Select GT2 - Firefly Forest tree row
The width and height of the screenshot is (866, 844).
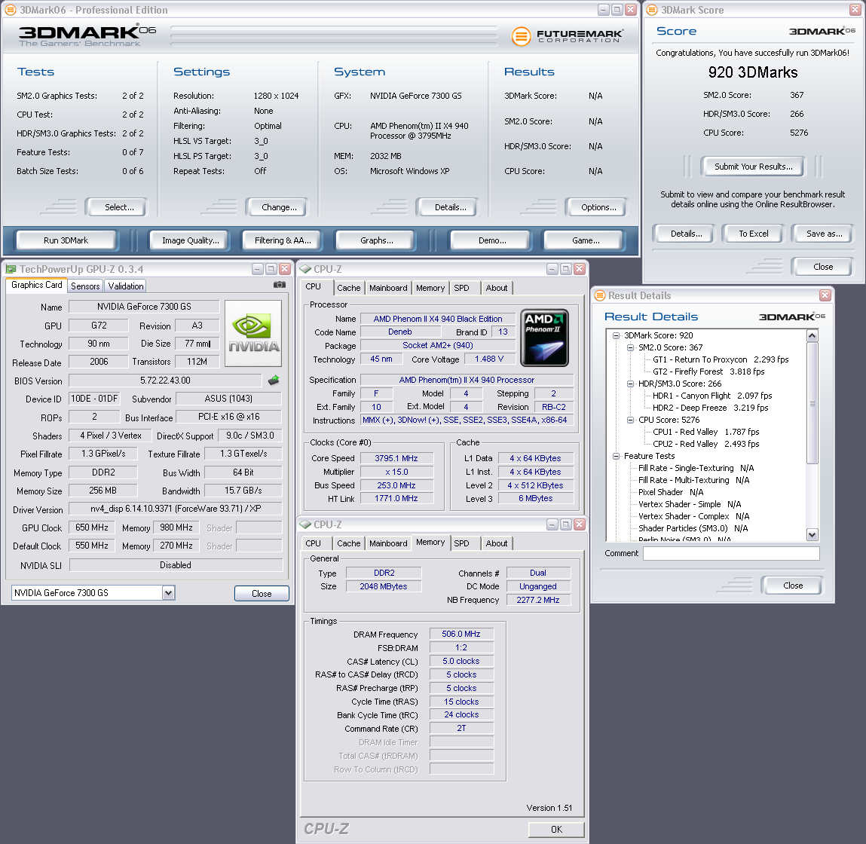[708, 372]
